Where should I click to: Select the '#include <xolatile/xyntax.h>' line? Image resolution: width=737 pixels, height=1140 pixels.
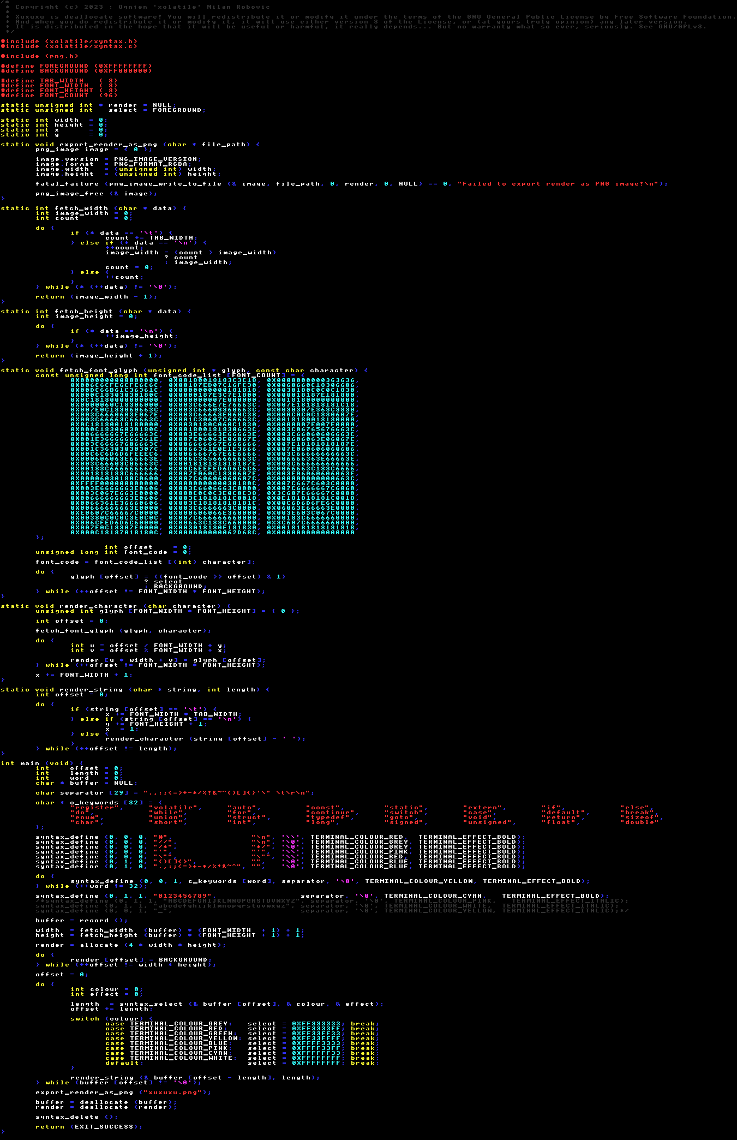(69, 41)
